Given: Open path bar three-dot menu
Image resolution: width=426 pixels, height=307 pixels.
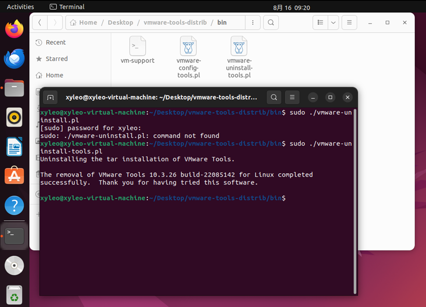Looking at the screenshot, I should (x=253, y=23).
